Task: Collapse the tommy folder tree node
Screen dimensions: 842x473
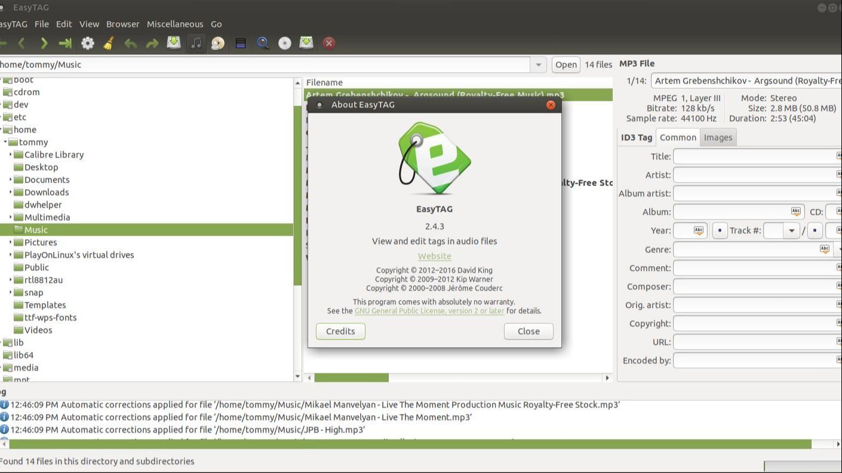Action: coord(5,142)
